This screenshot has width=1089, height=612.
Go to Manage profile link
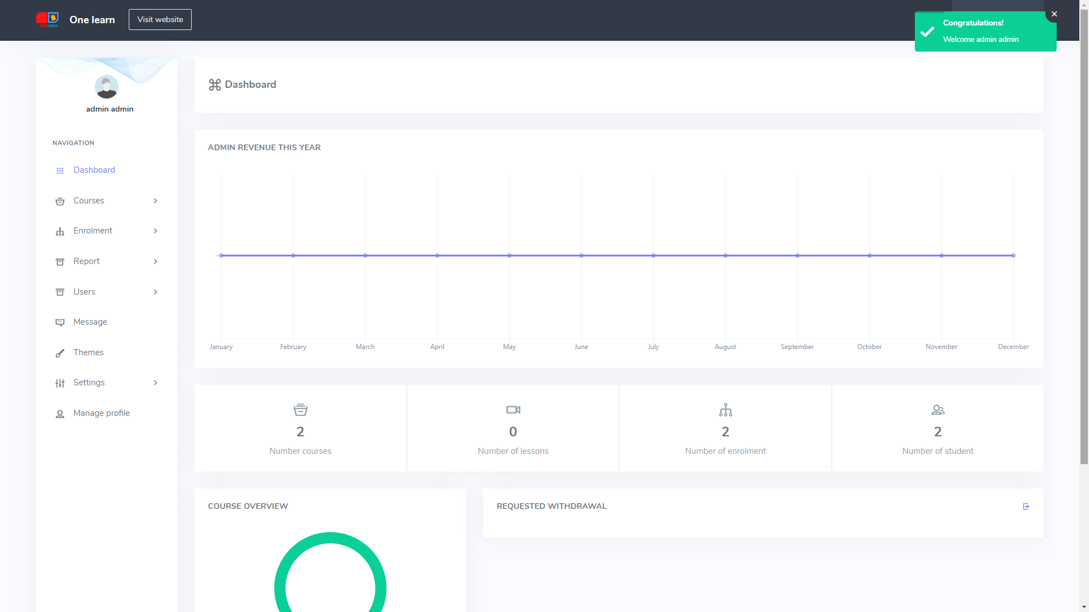102,413
